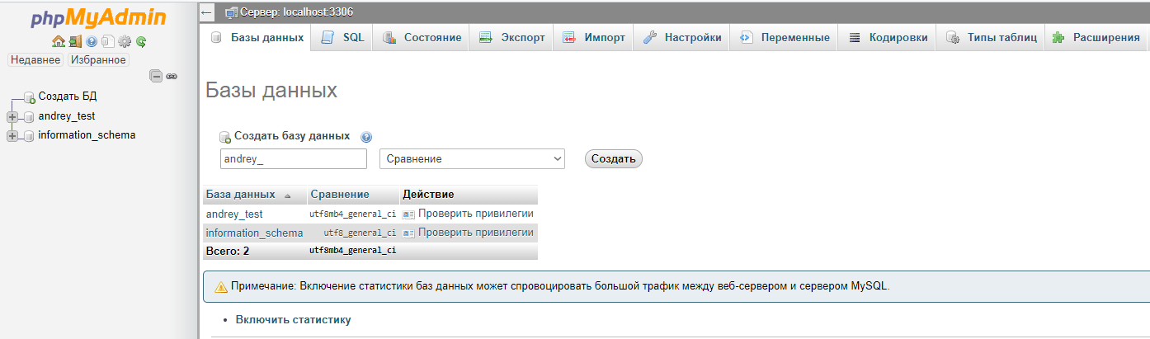
Task: Open the phpMyAdmin documentation help icon
Action: [x=92, y=41]
